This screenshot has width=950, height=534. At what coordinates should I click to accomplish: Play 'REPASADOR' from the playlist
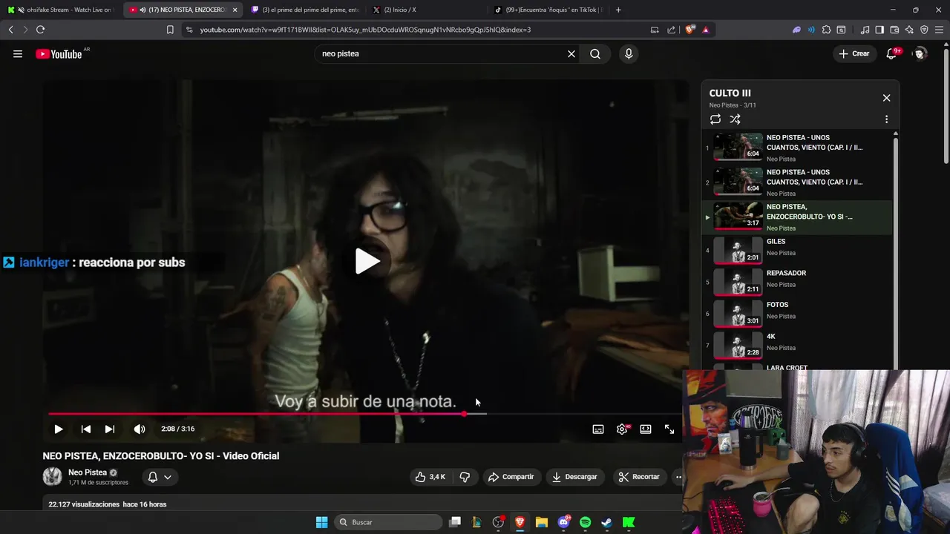tap(799, 282)
